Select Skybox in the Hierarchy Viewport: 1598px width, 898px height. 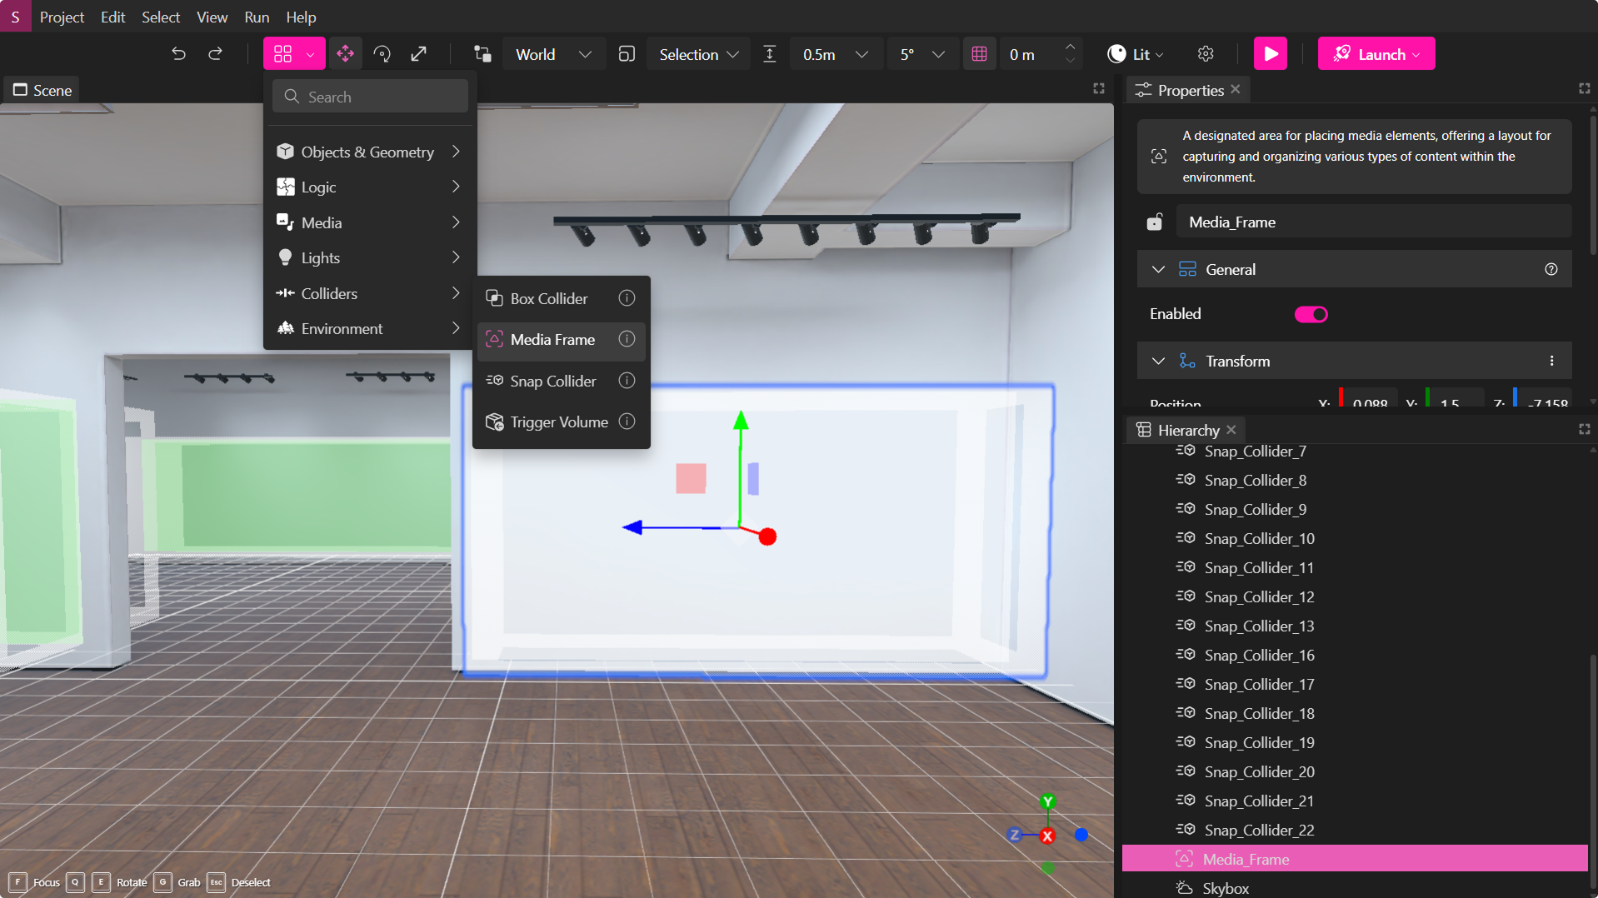[x=1225, y=888]
